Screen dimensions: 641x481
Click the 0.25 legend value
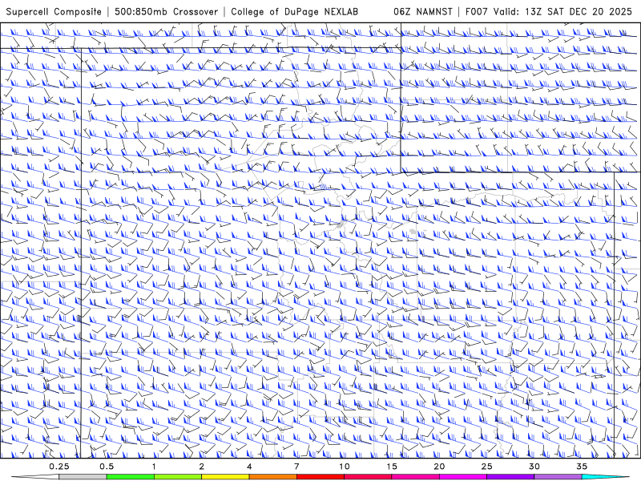(59, 467)
